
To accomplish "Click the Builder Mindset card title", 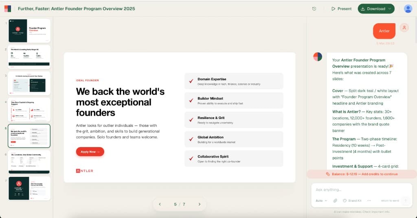I will coord(210,99).
